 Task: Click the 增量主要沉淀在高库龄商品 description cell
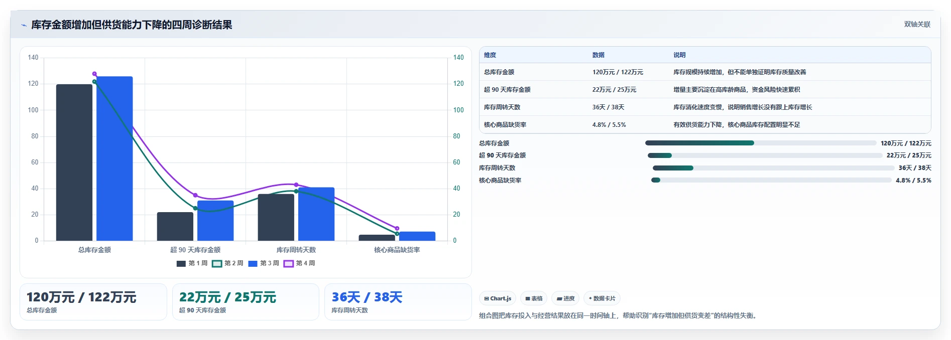(x=737, y=90)
